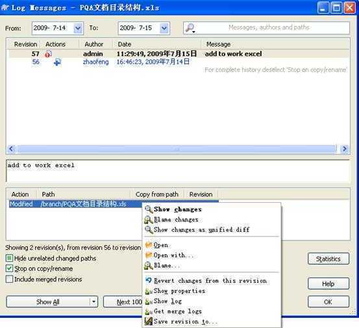Choose Show log menu entry
Viewport: 359px width, 328px height.
212,301
